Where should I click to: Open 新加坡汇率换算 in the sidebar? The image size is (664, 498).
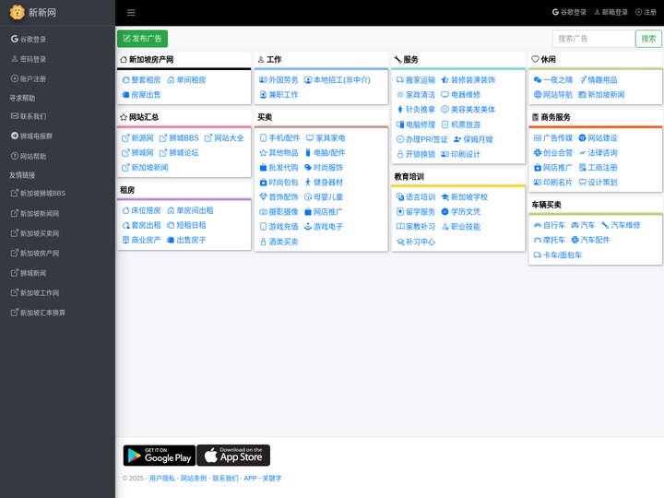38,313
